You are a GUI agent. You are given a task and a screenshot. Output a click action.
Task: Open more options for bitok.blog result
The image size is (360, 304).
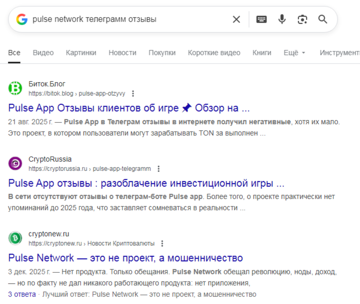pos(133,94)
